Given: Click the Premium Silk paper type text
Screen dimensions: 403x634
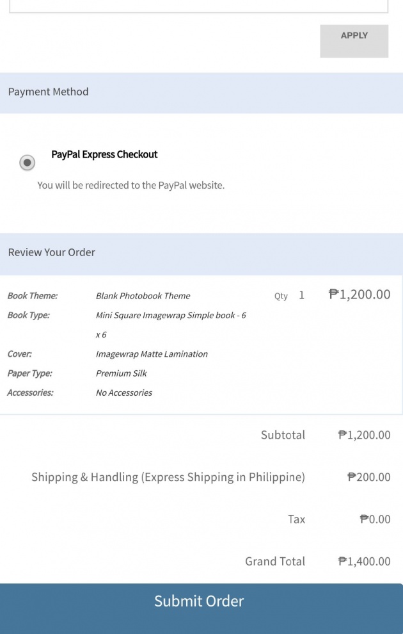Looking at the screenshot, I should click(121, 373).
